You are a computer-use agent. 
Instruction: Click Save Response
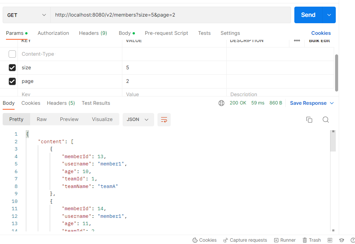coord(308,103)
